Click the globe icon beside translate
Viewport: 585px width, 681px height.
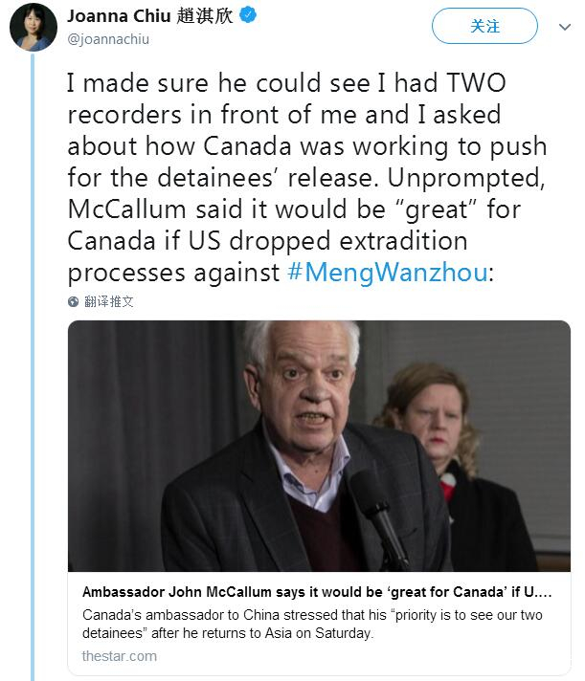74,301
